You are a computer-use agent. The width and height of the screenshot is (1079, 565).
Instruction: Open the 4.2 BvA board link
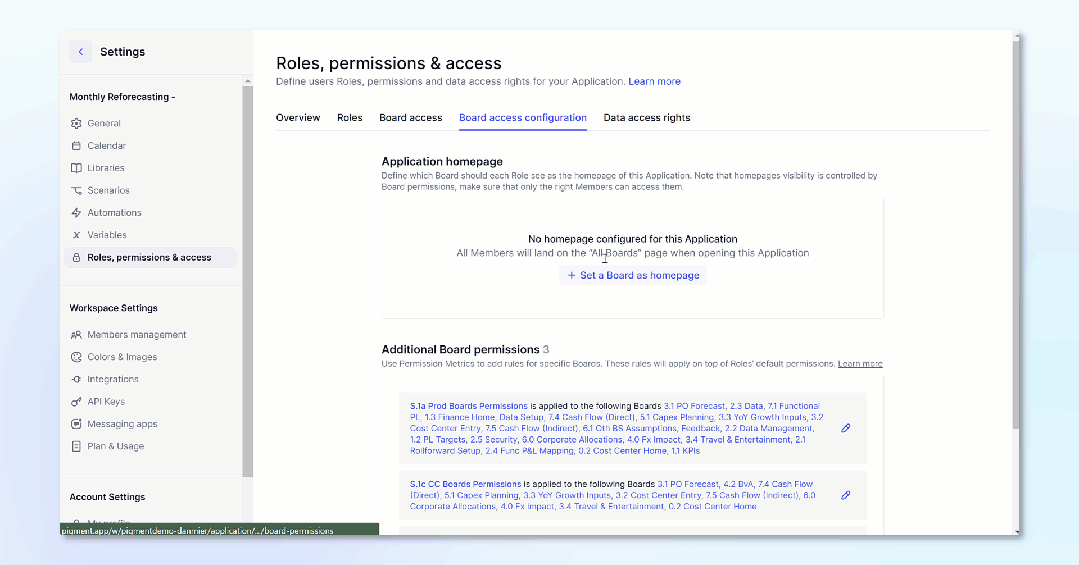tap(738, 484)
